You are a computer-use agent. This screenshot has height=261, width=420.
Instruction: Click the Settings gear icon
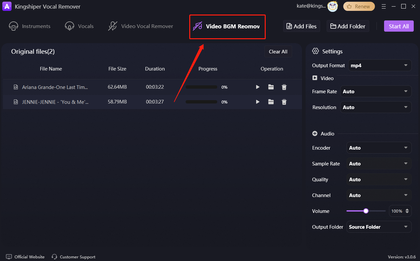click(315, 51)
